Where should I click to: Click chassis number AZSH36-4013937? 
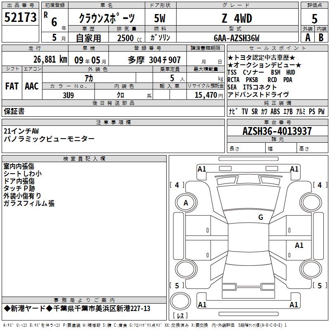click(277, 131)
